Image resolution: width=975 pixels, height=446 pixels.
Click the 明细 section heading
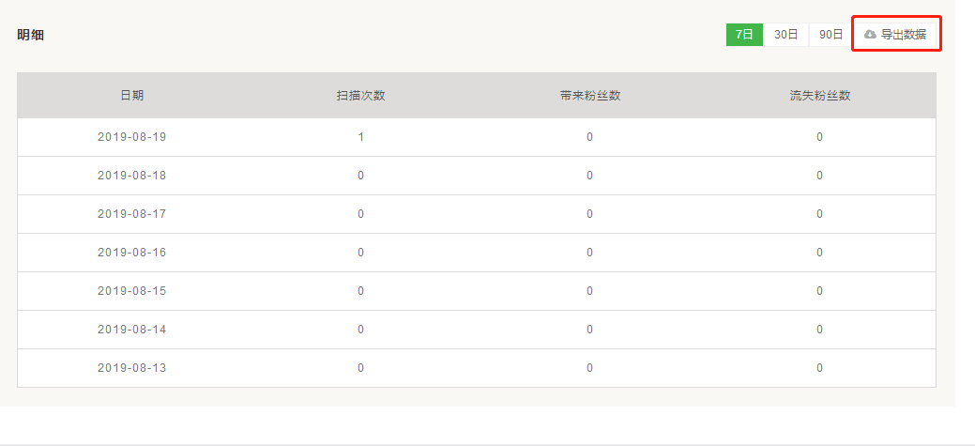[31, 35]
